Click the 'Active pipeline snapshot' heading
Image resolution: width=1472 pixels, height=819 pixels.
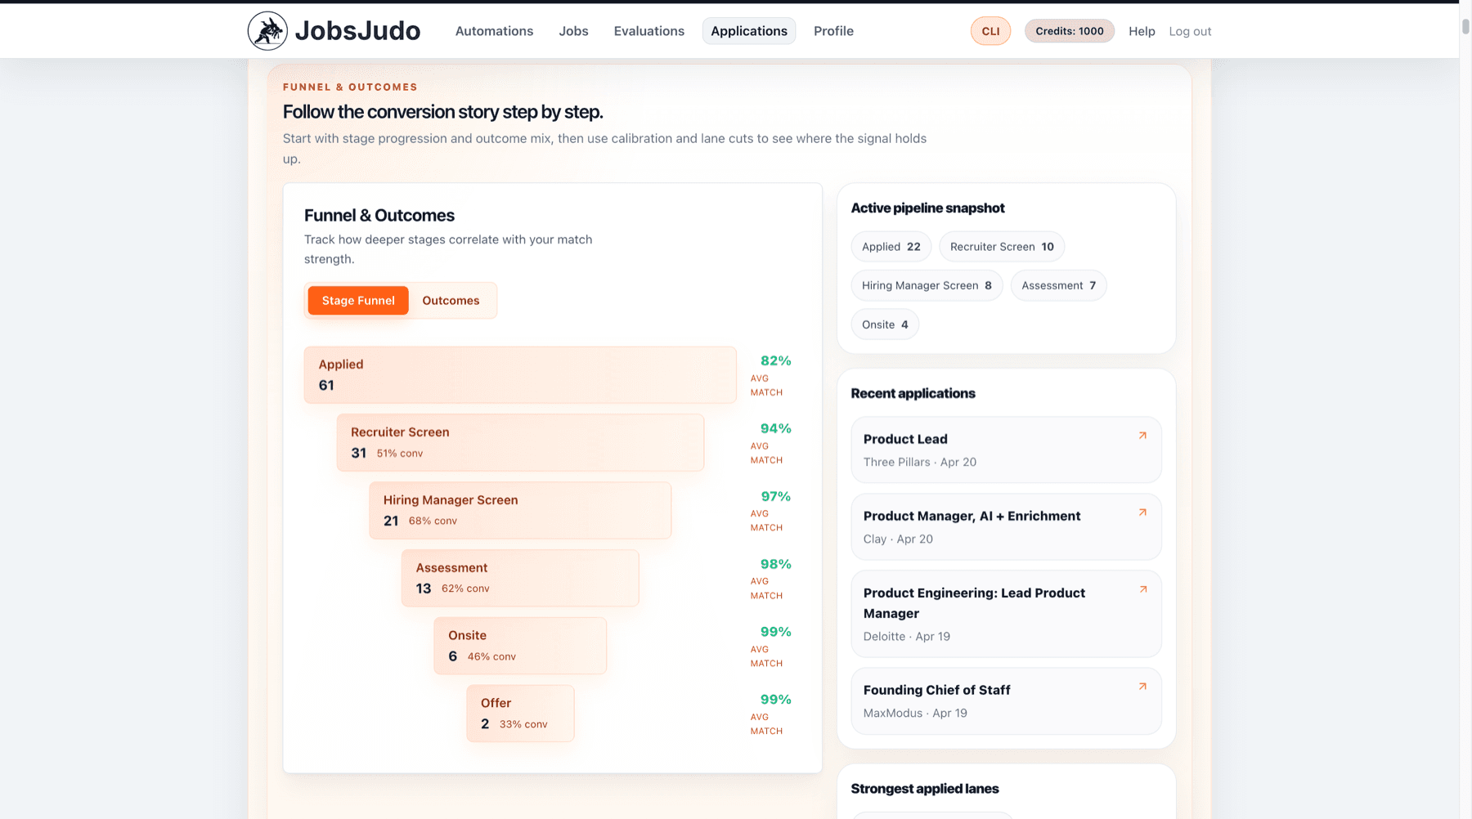point(927,208)
